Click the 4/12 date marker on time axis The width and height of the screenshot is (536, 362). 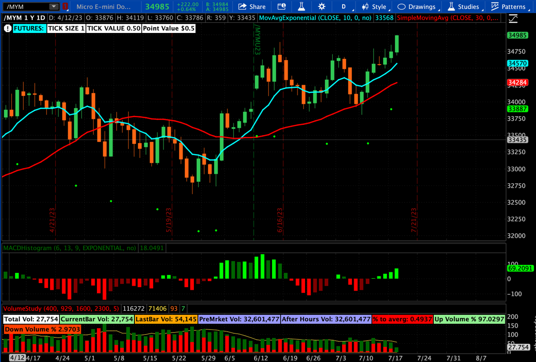click(x=17, y=358)
